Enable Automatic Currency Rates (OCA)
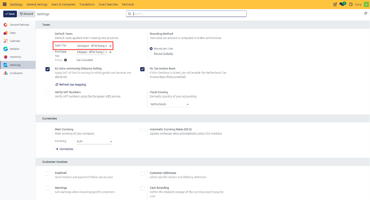The height and width of the screenshot is (200, 370). click(142, 130)
